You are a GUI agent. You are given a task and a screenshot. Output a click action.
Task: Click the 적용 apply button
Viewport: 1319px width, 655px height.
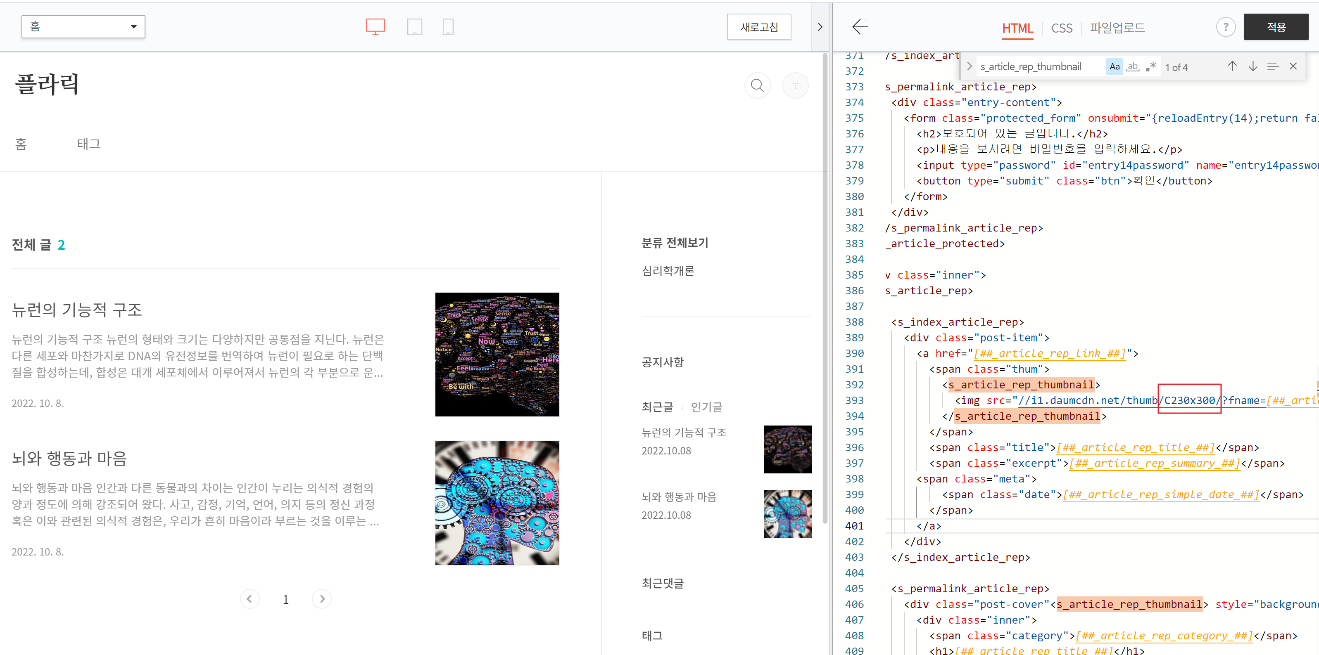[1276, 27]
